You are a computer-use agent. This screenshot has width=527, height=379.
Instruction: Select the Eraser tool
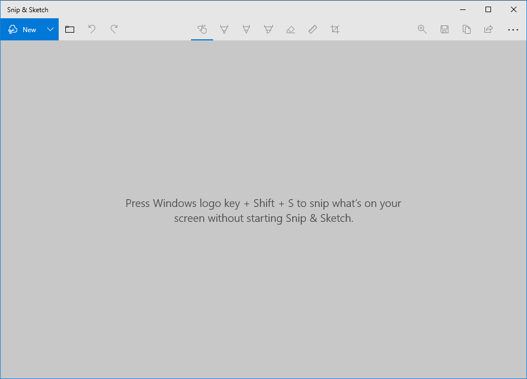tap(291, 29)
